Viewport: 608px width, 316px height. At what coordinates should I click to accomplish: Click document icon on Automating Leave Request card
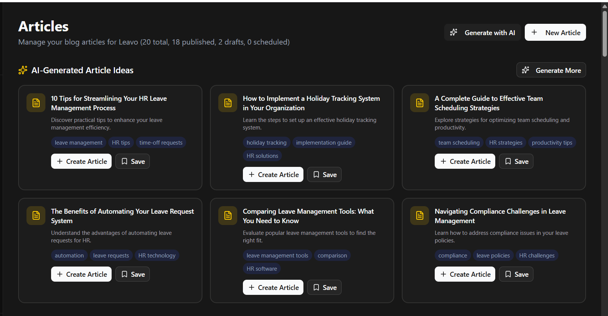36,216
